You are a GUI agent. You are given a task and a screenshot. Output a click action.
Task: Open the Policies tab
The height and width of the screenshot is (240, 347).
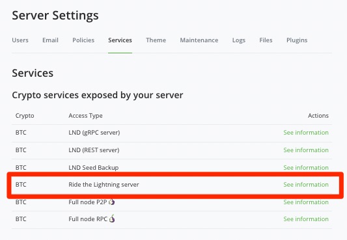point(83,40)
